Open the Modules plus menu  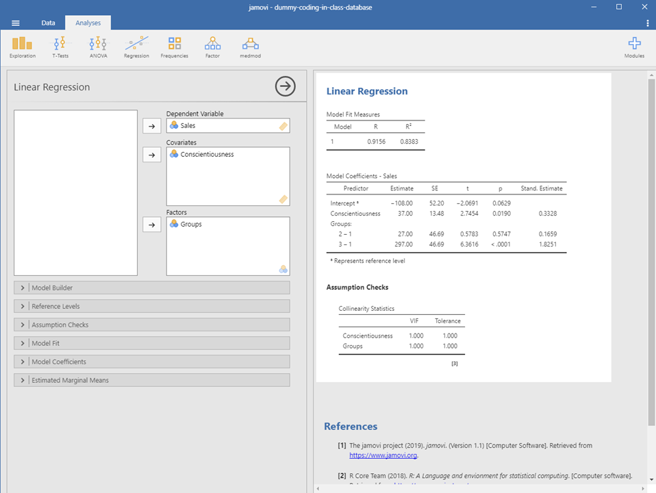(634, 47)
